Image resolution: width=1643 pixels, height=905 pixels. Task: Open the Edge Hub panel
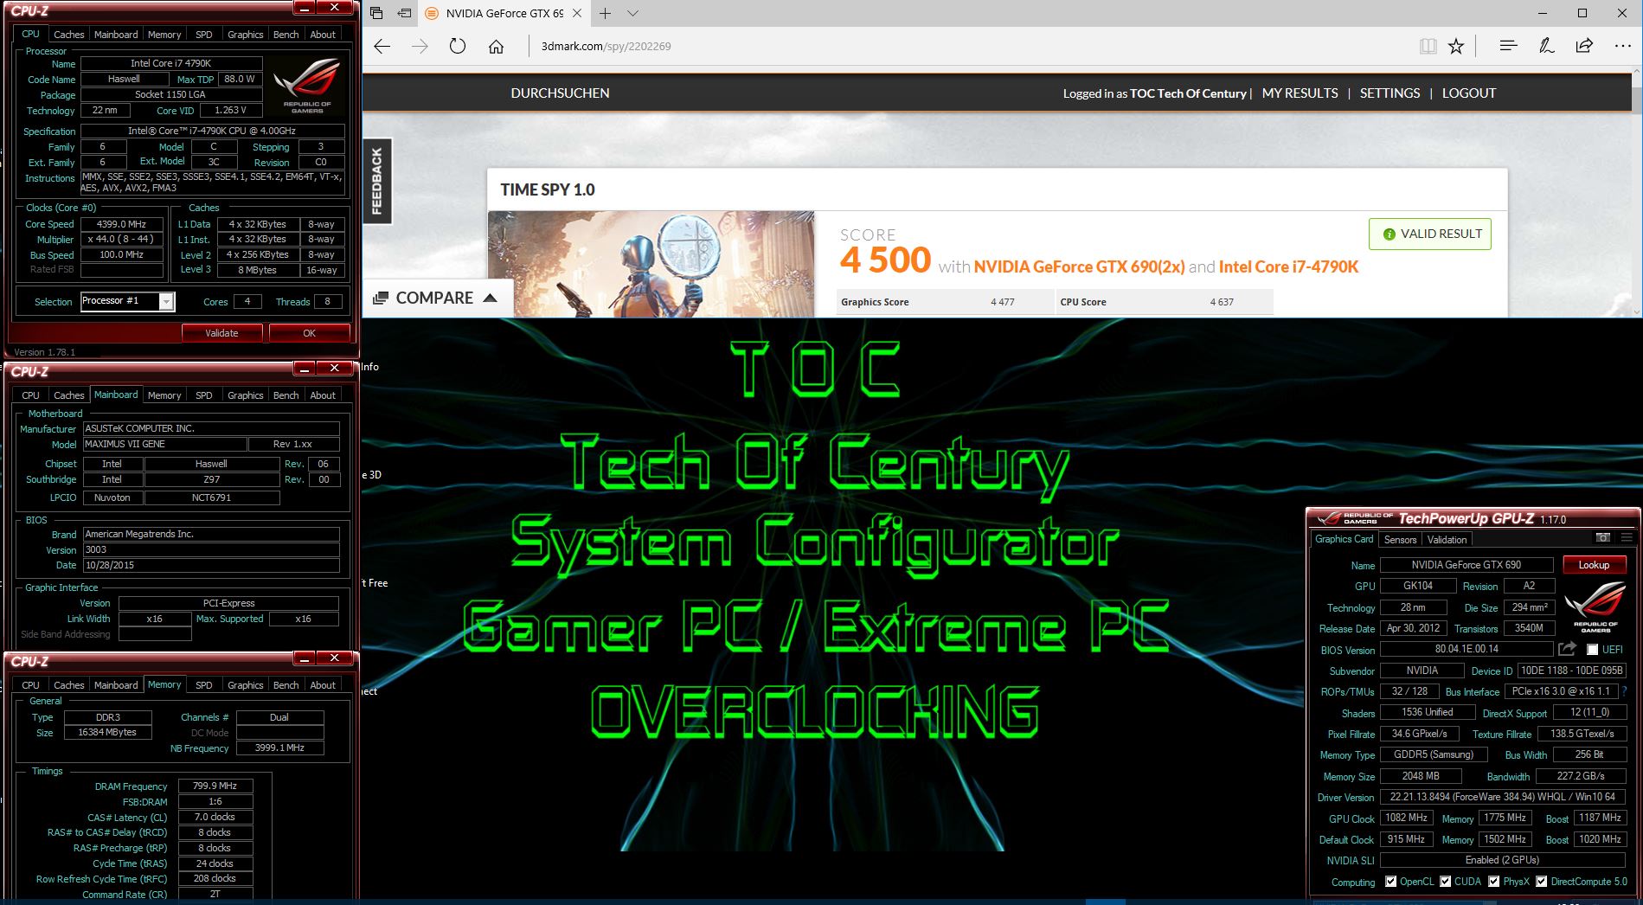[1508, 47]
